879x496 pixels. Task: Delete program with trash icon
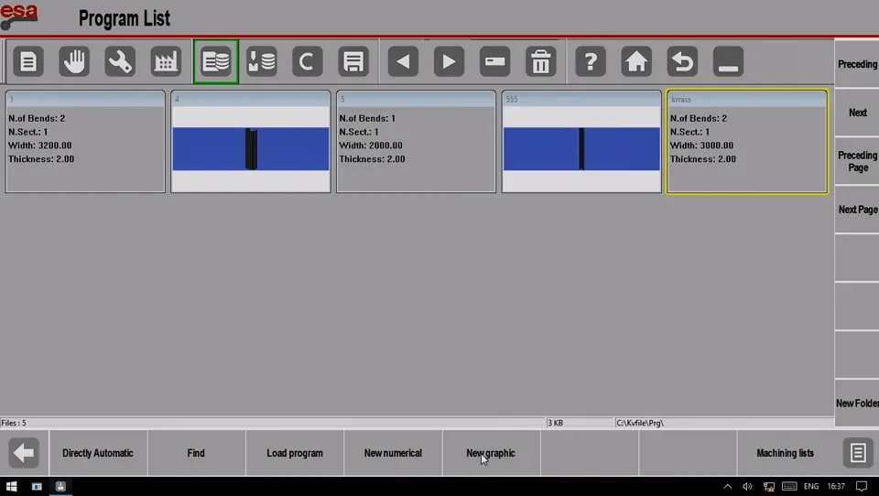pos(541,61)
